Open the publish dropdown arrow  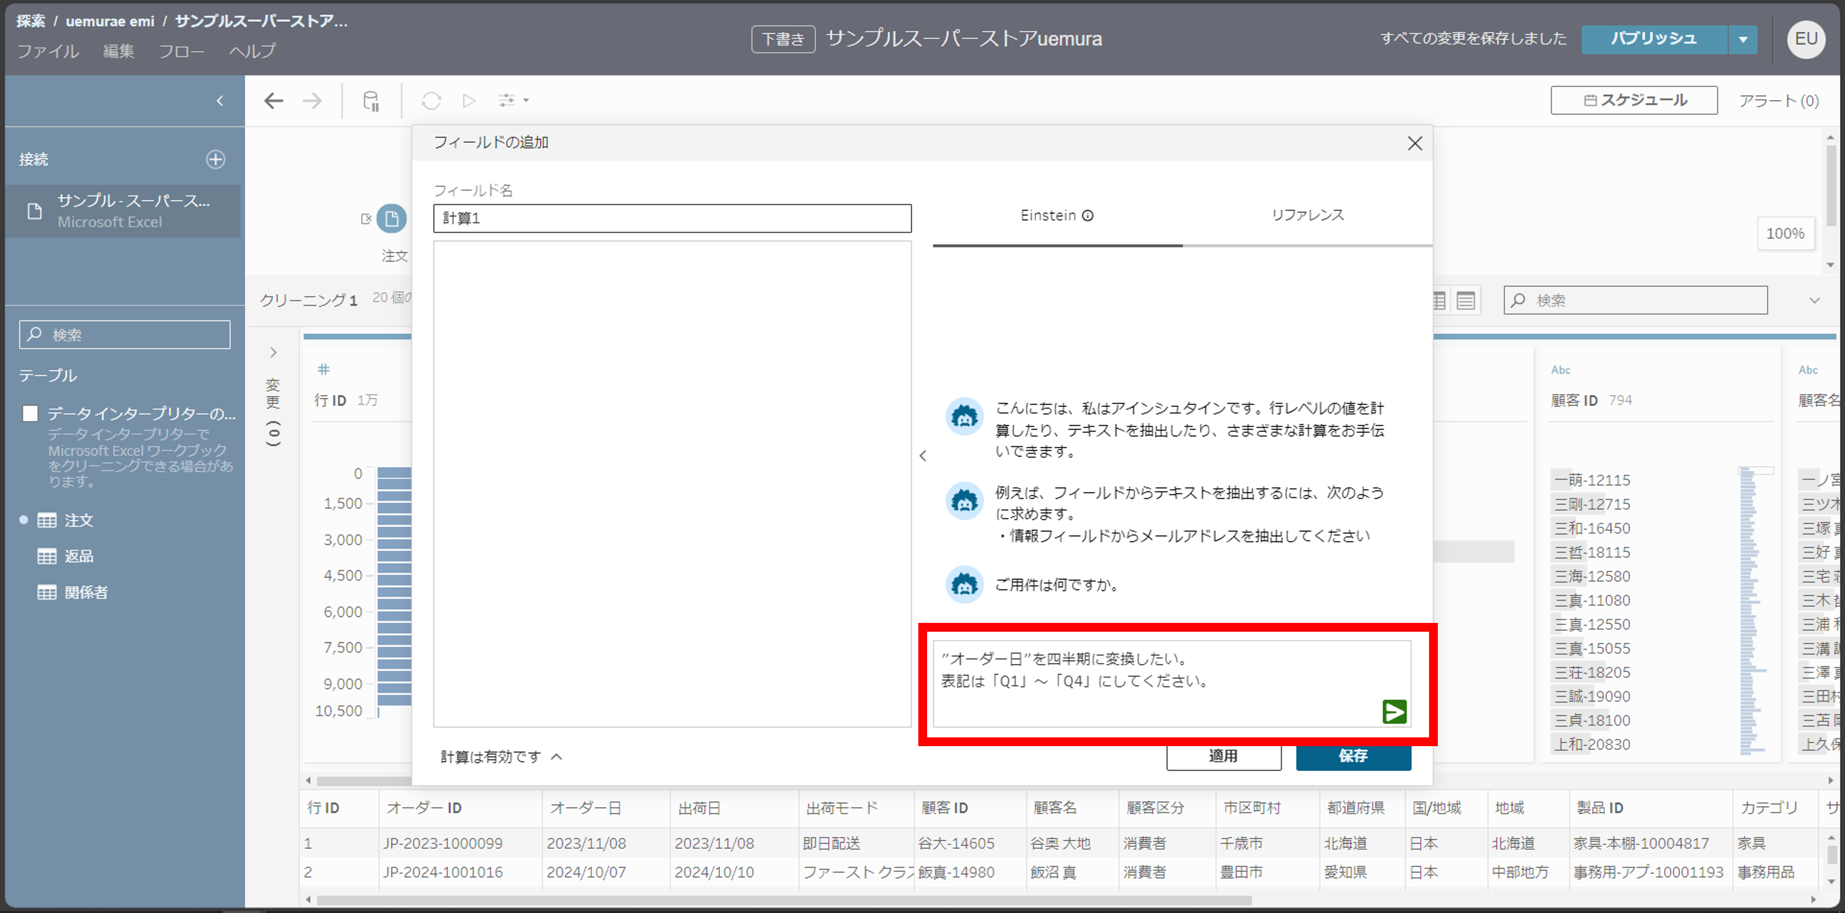click(x=1743, y=39)
